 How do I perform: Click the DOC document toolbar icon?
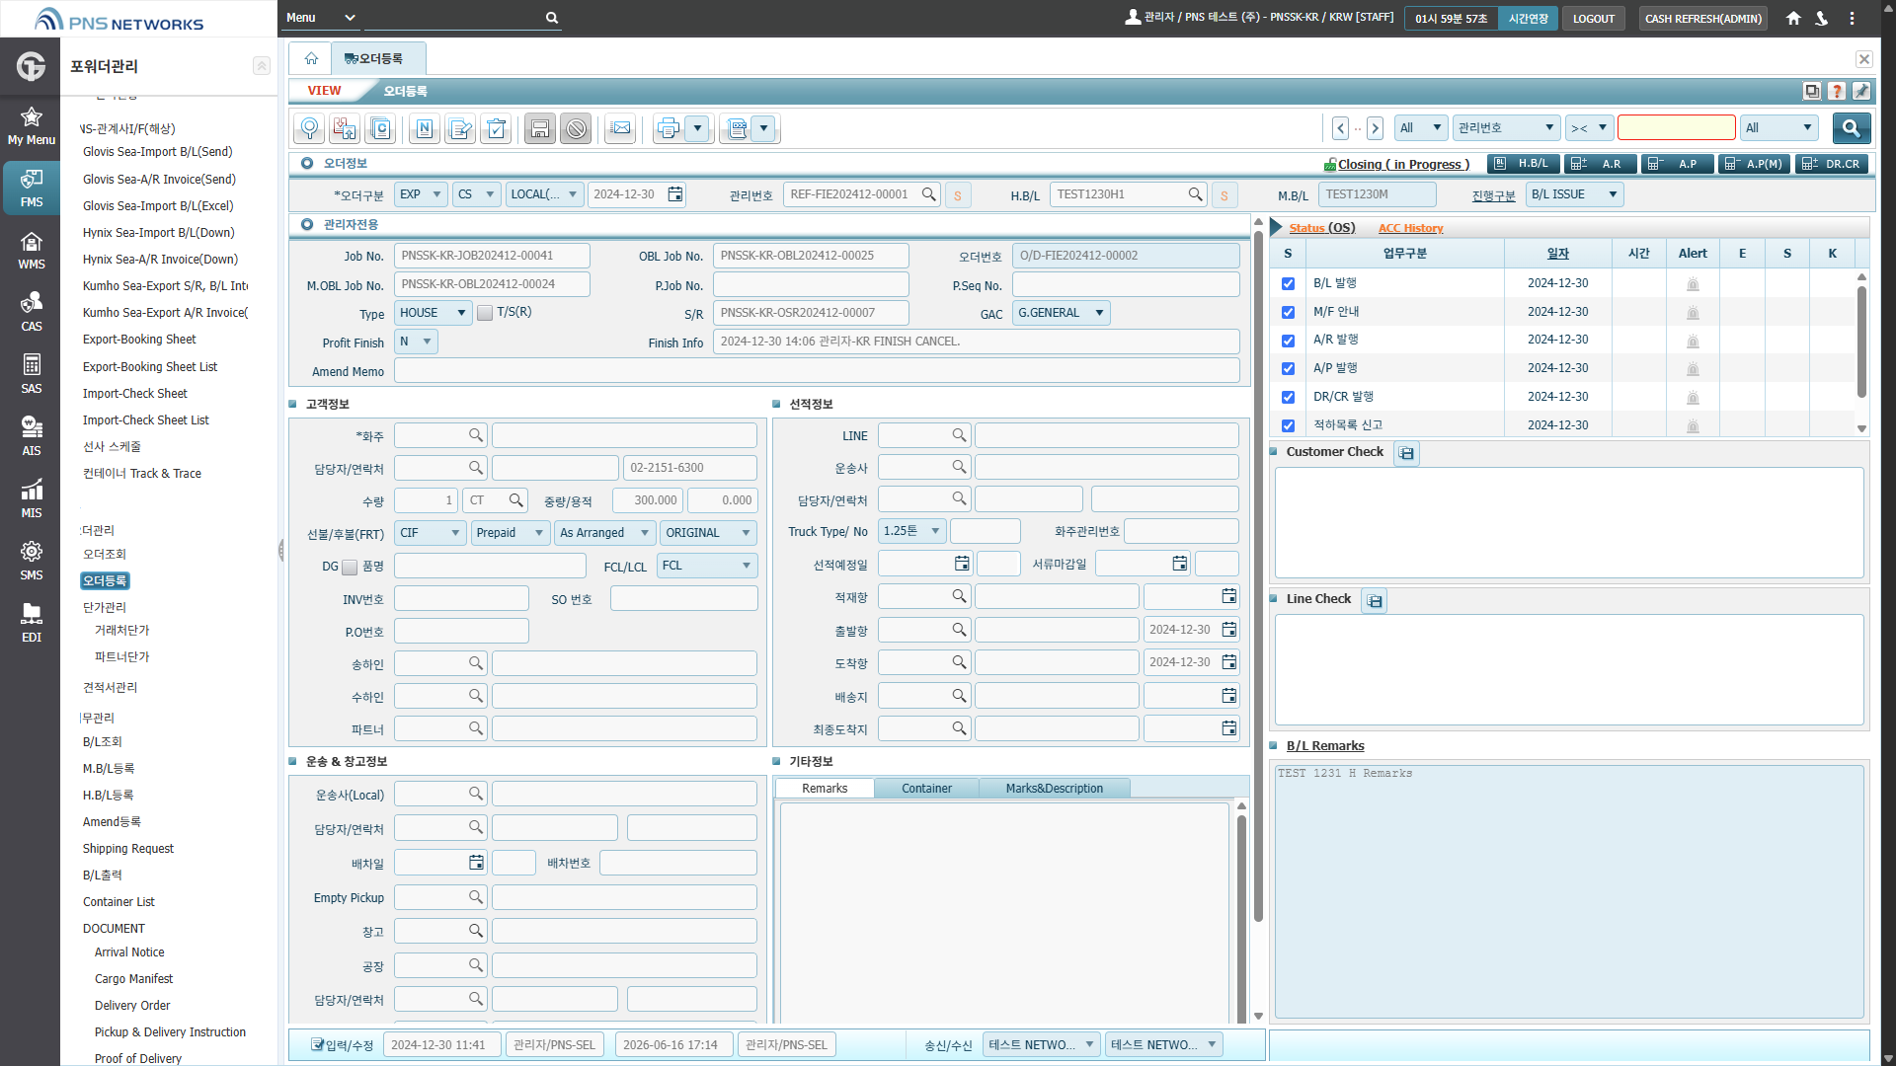point(737,128)
